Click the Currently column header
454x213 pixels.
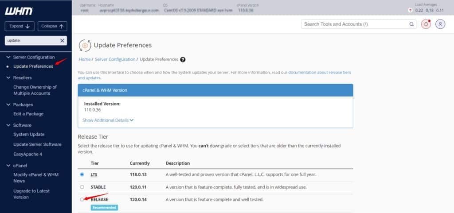pyautogui.click(x=140, y=163)
